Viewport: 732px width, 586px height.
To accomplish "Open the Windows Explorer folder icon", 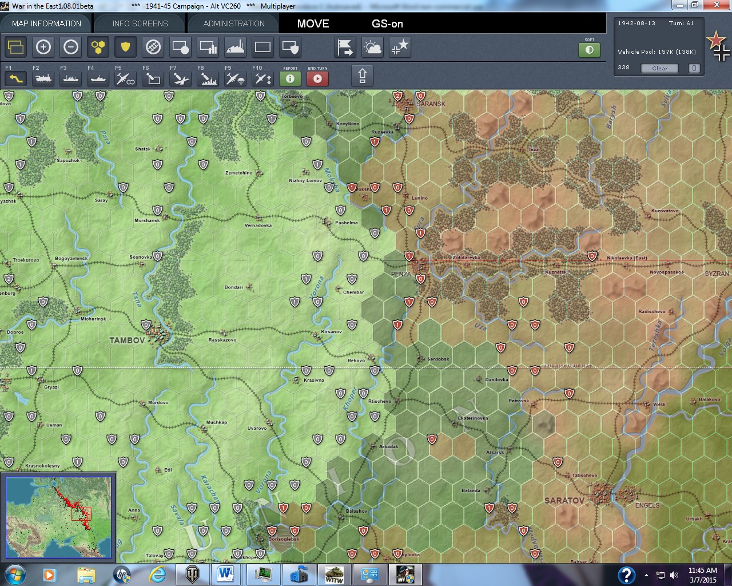I will pos(86,575).
